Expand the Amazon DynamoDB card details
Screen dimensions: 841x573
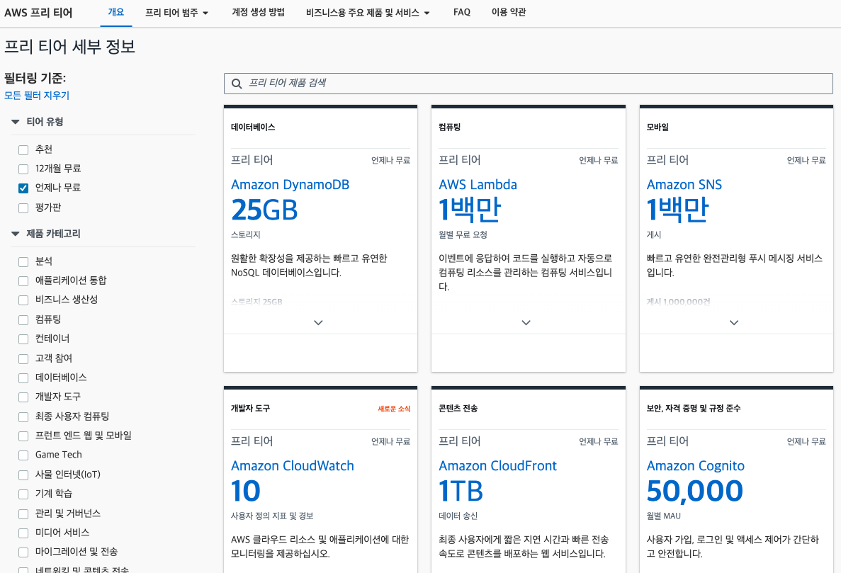318,323
